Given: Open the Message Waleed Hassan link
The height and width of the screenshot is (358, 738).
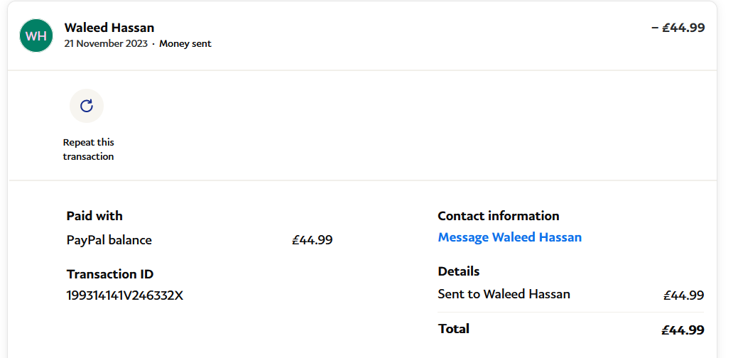Looking at the screenshot, I should click(x=509, y=237).
